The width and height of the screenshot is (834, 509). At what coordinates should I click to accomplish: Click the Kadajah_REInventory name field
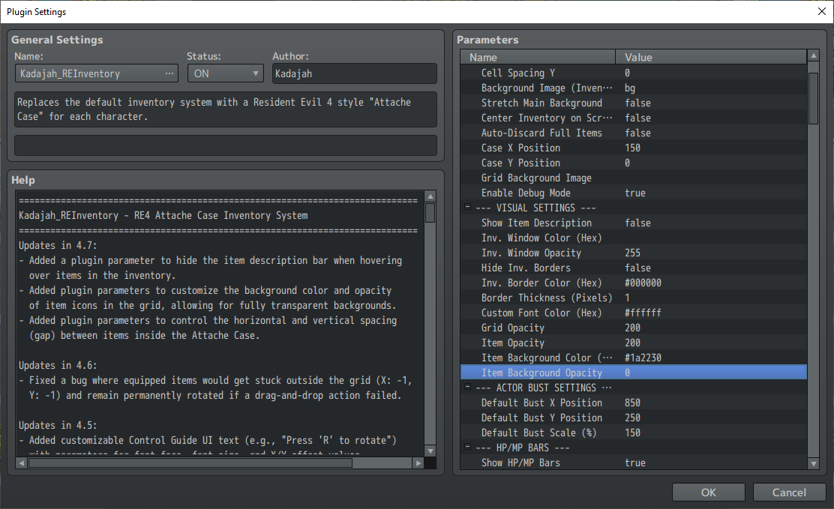pos(96,73)
